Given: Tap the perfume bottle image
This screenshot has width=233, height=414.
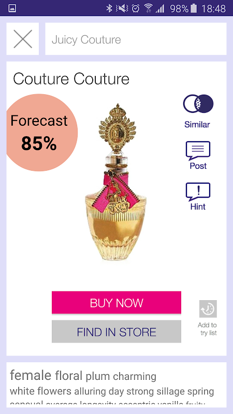Looking at the screenshot, I should (116, 182).
